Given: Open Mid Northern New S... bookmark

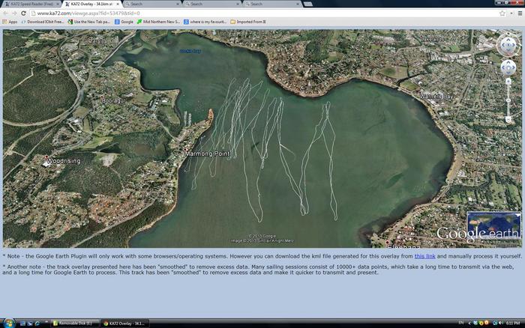Looking at the screenshot, I should coord(158,22).
